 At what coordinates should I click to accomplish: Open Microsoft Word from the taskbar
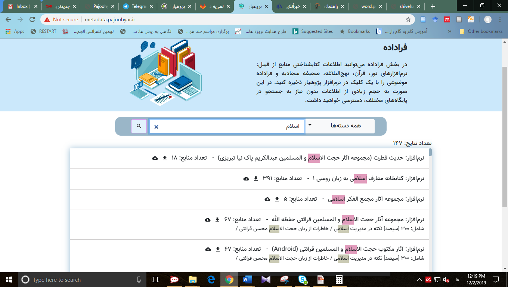(x=248, y=280)
